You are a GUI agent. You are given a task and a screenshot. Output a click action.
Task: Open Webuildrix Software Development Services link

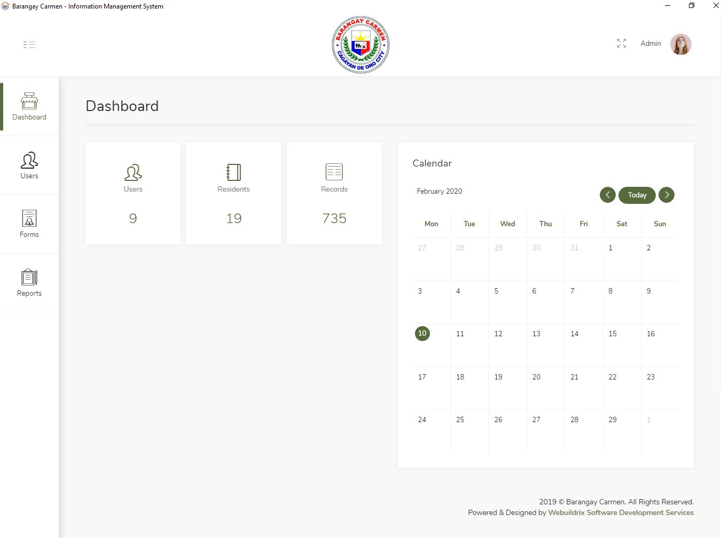[621, 512]
